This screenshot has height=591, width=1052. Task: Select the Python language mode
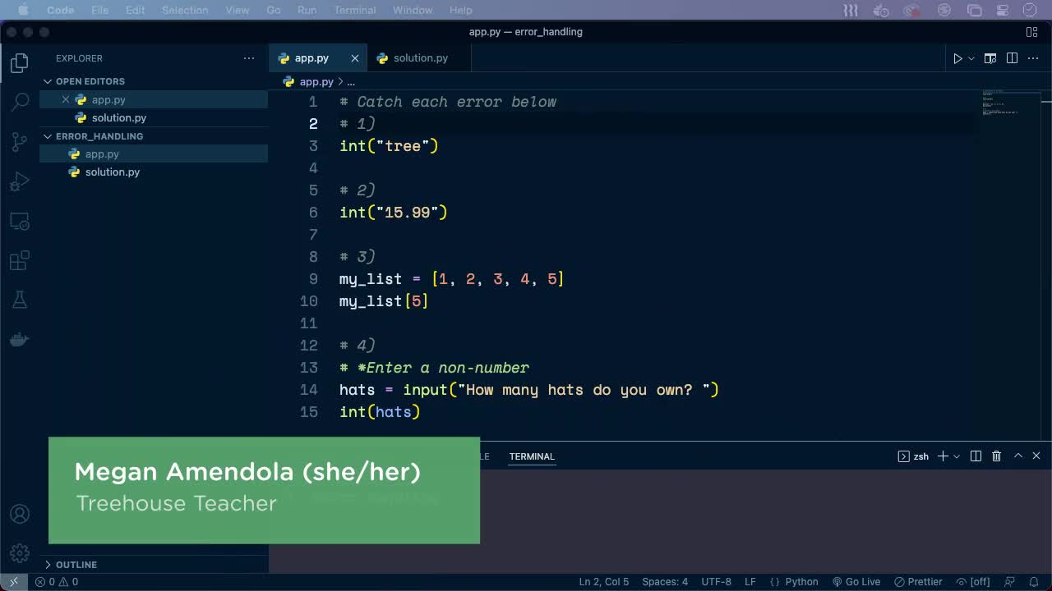coord(801,581)
